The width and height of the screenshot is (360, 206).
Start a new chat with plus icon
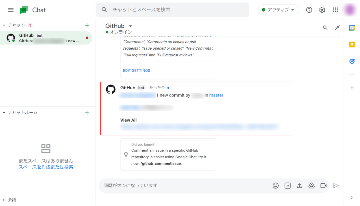click(x=87, y=25)
